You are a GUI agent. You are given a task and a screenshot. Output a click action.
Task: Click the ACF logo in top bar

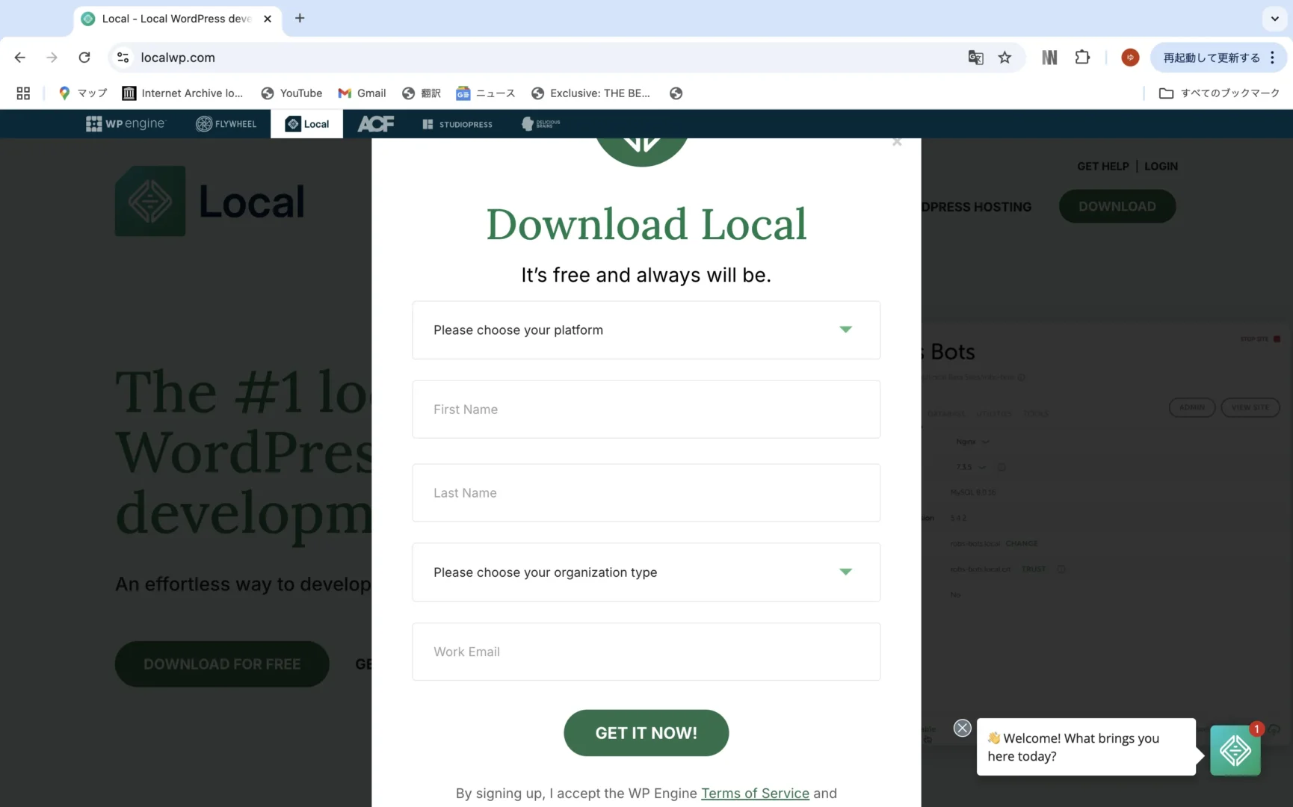375,124
